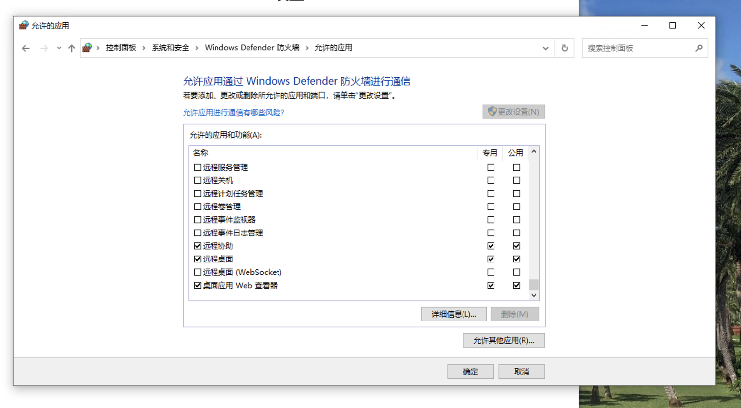Select the 远程桌面 list row text
The height and width of the screenshot is (408, 741).
tap(218, 259)
